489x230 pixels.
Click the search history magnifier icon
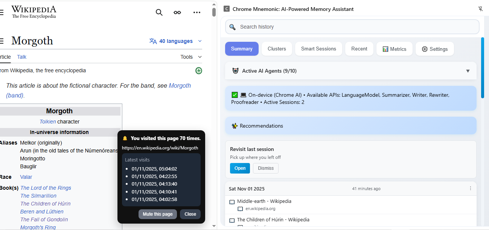click(x=233, y=27)
